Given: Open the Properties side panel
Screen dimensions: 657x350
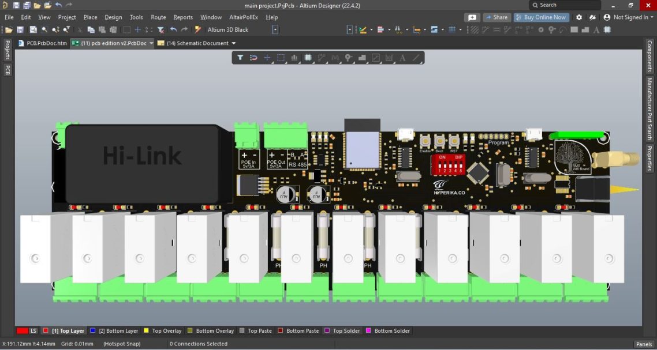Looking at the screenshot, I should (x=649, y=158).
